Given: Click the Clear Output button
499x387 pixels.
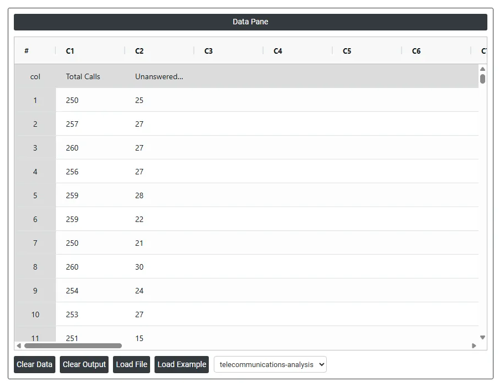Looking at the screenshot, I should [x=84, y=364].
